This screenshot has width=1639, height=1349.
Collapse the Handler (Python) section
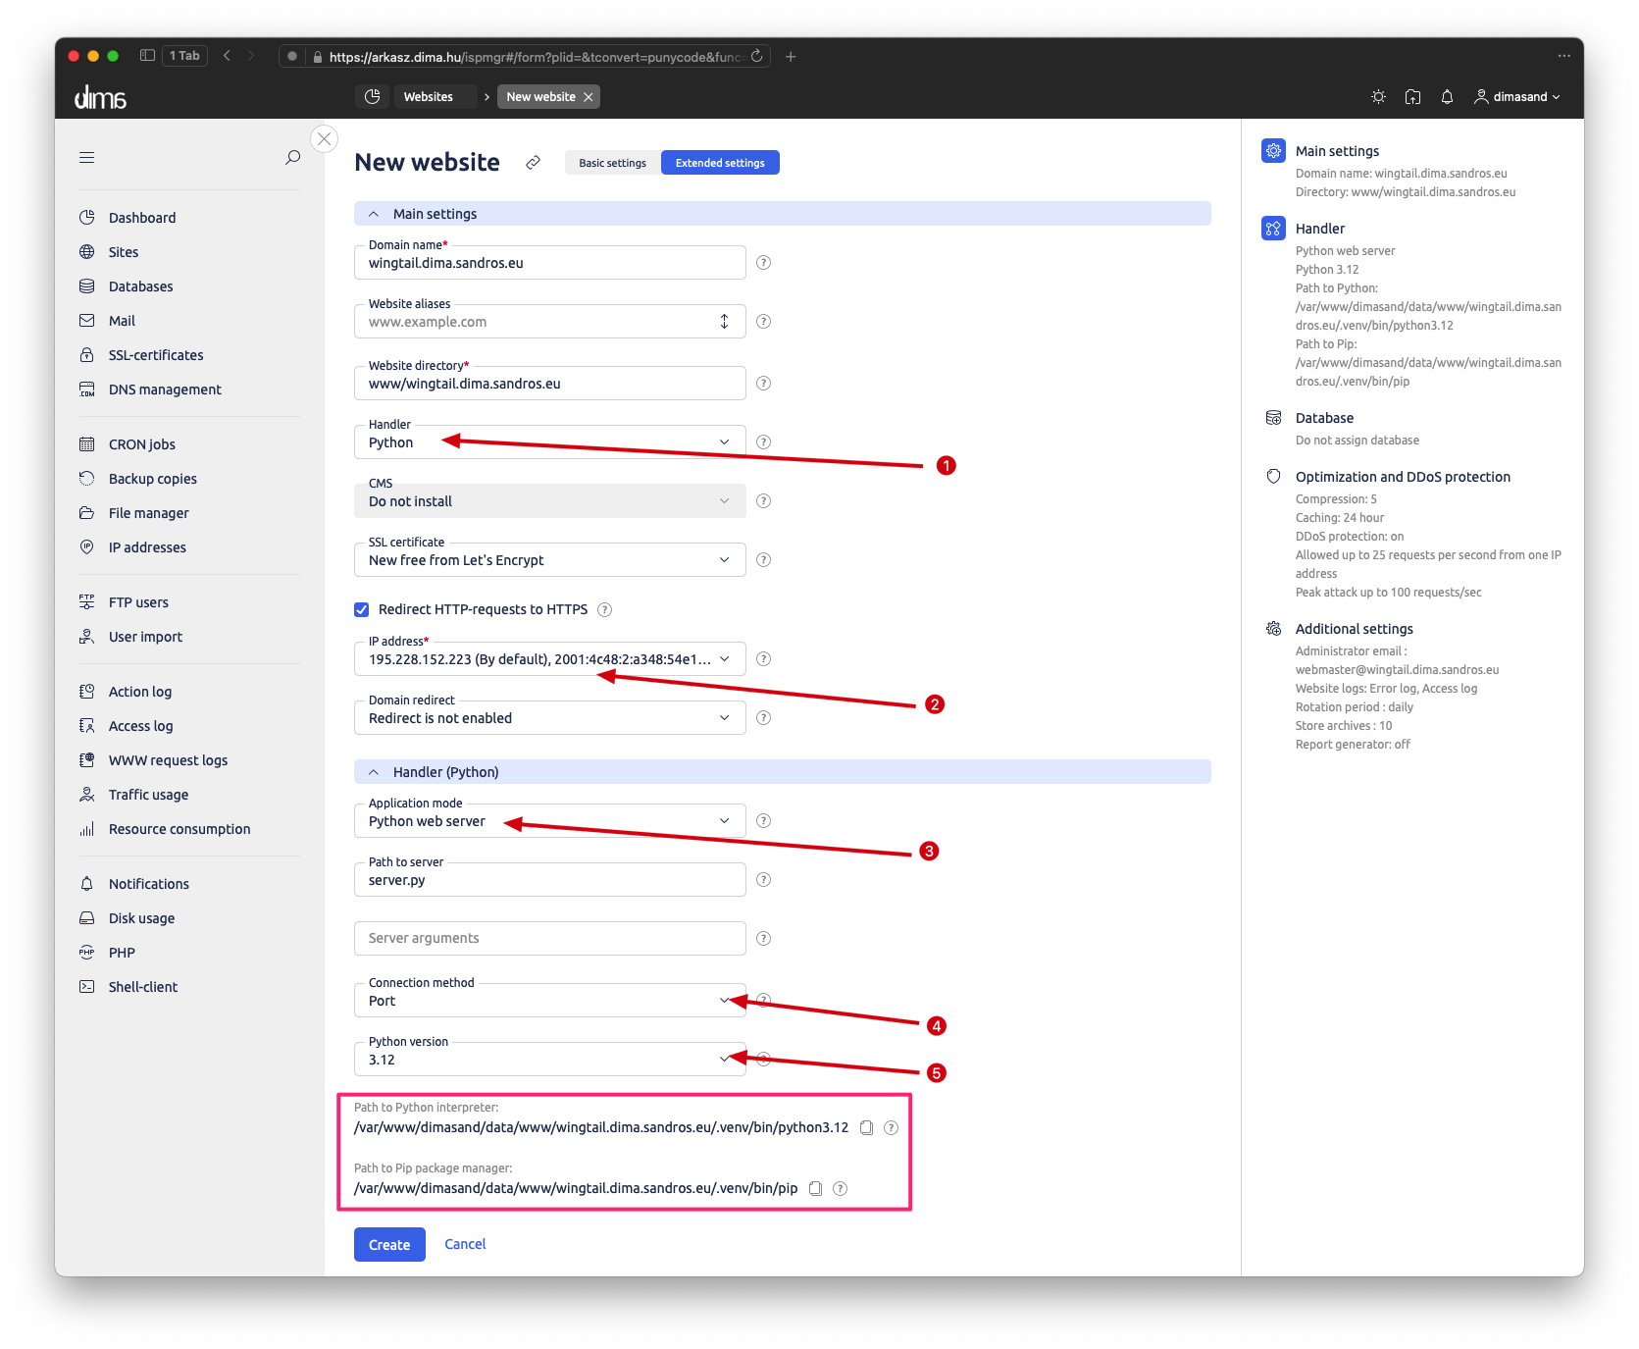pyautogui.click(x=374, y=772)
